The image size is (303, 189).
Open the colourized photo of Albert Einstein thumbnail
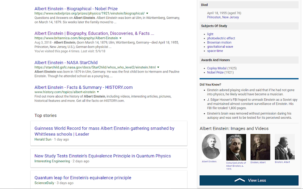coord(236,147)
